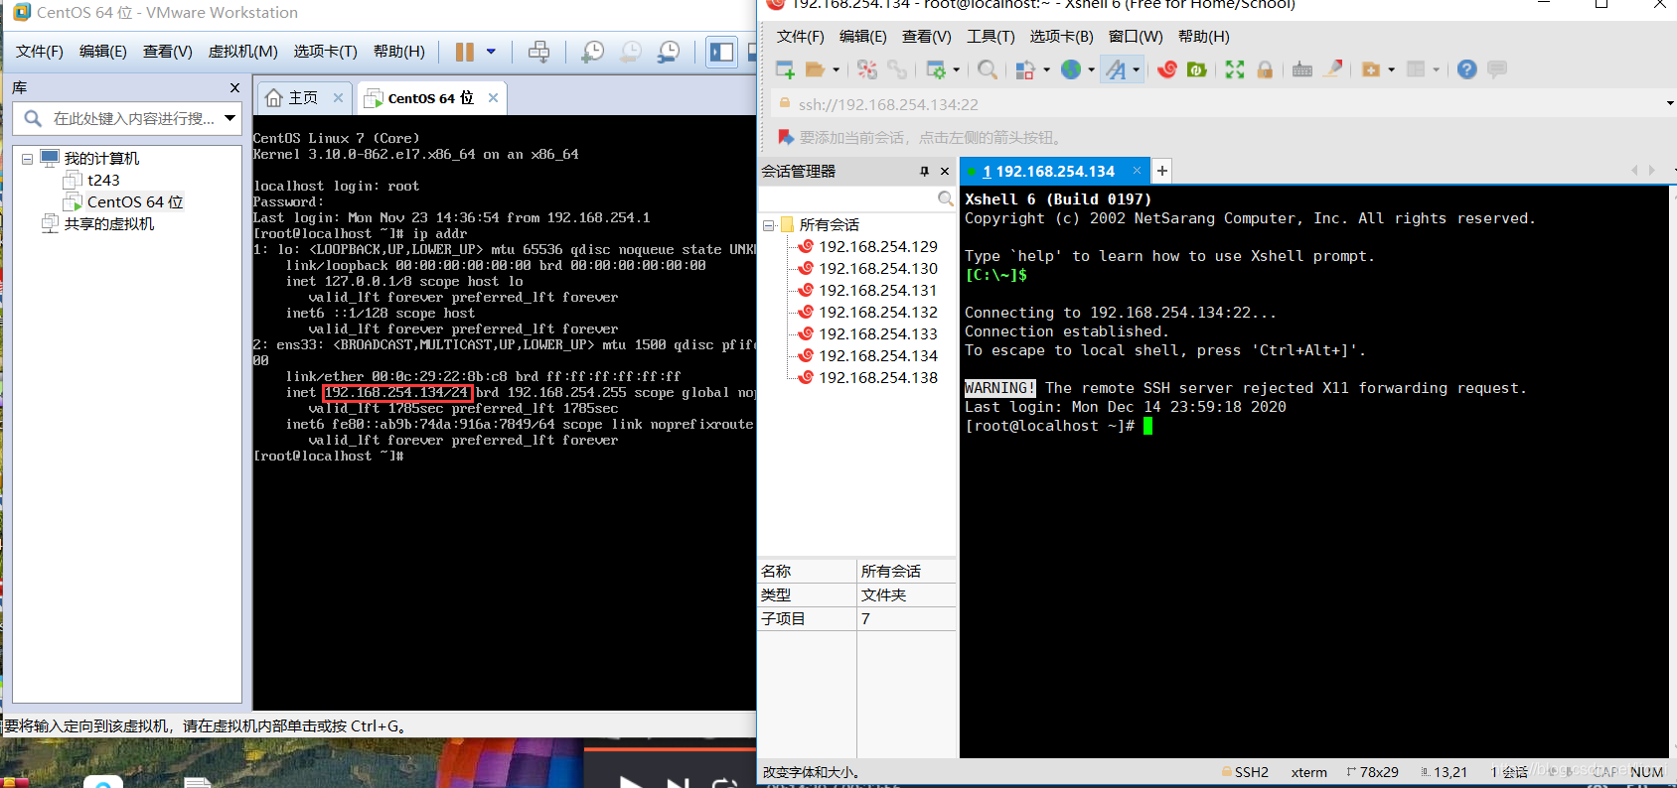The width and height of the screenshot is (1677, 788).
Task: Open Xshell 选项卡(B) menu
Action: [x=1061, y=37]
